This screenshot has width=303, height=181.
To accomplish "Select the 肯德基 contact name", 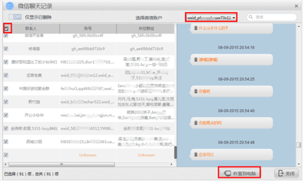I will (x=34, y=49).
